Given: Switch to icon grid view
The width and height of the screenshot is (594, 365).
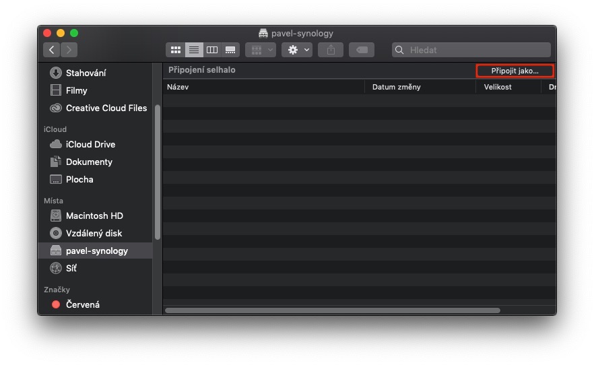Looking at the screenshot, I should click(176, 50).
